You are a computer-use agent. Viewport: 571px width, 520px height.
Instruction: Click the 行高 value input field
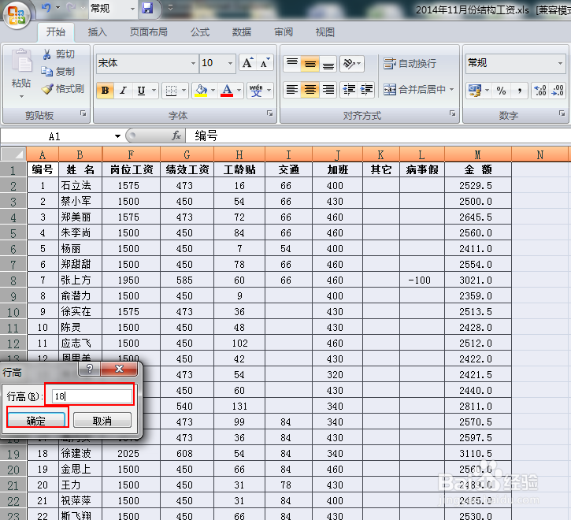(92, 396)
